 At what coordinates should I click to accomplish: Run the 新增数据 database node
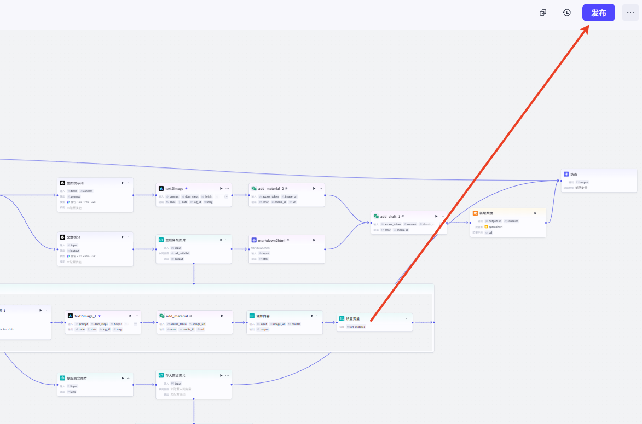(x=535, y=213)
